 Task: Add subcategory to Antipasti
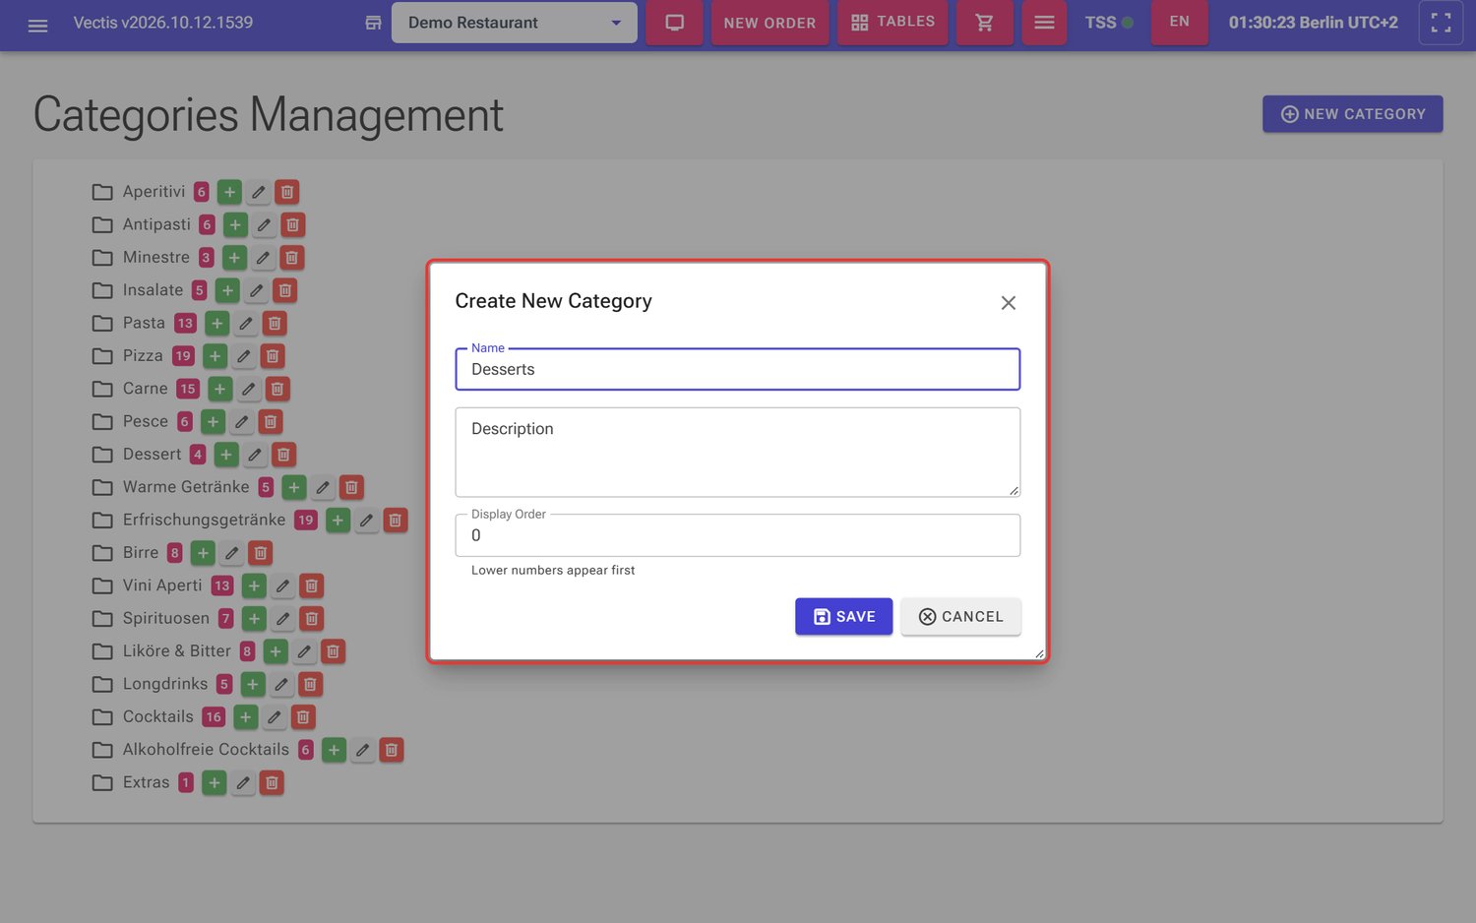(235, 224)
